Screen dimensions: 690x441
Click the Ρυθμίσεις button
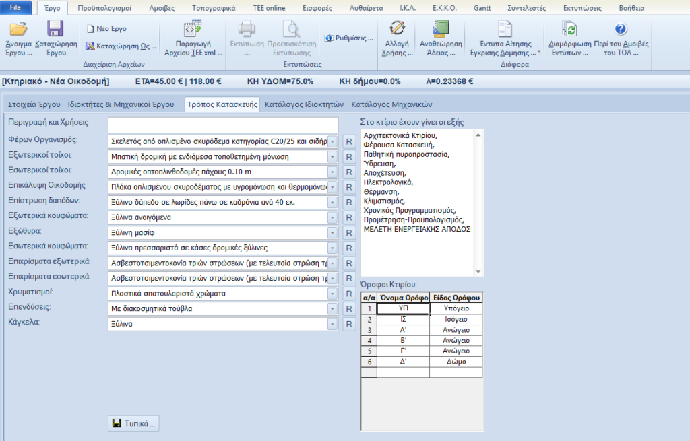coord(348,38)
